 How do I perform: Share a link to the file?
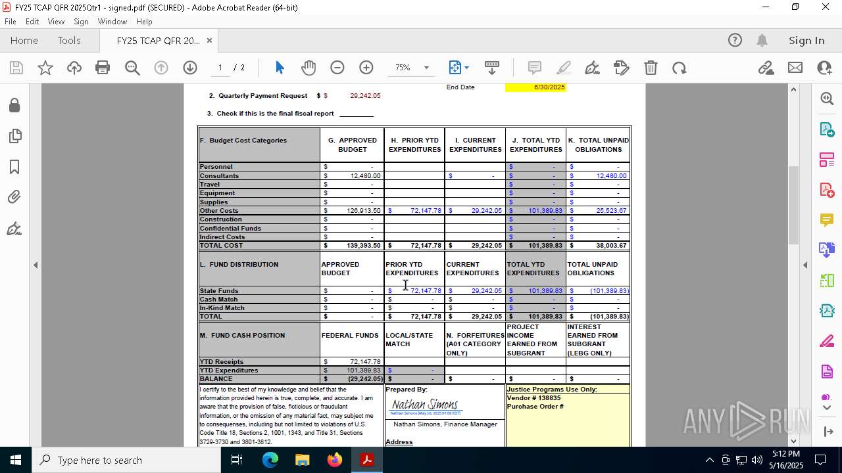(x=766, y=68)
